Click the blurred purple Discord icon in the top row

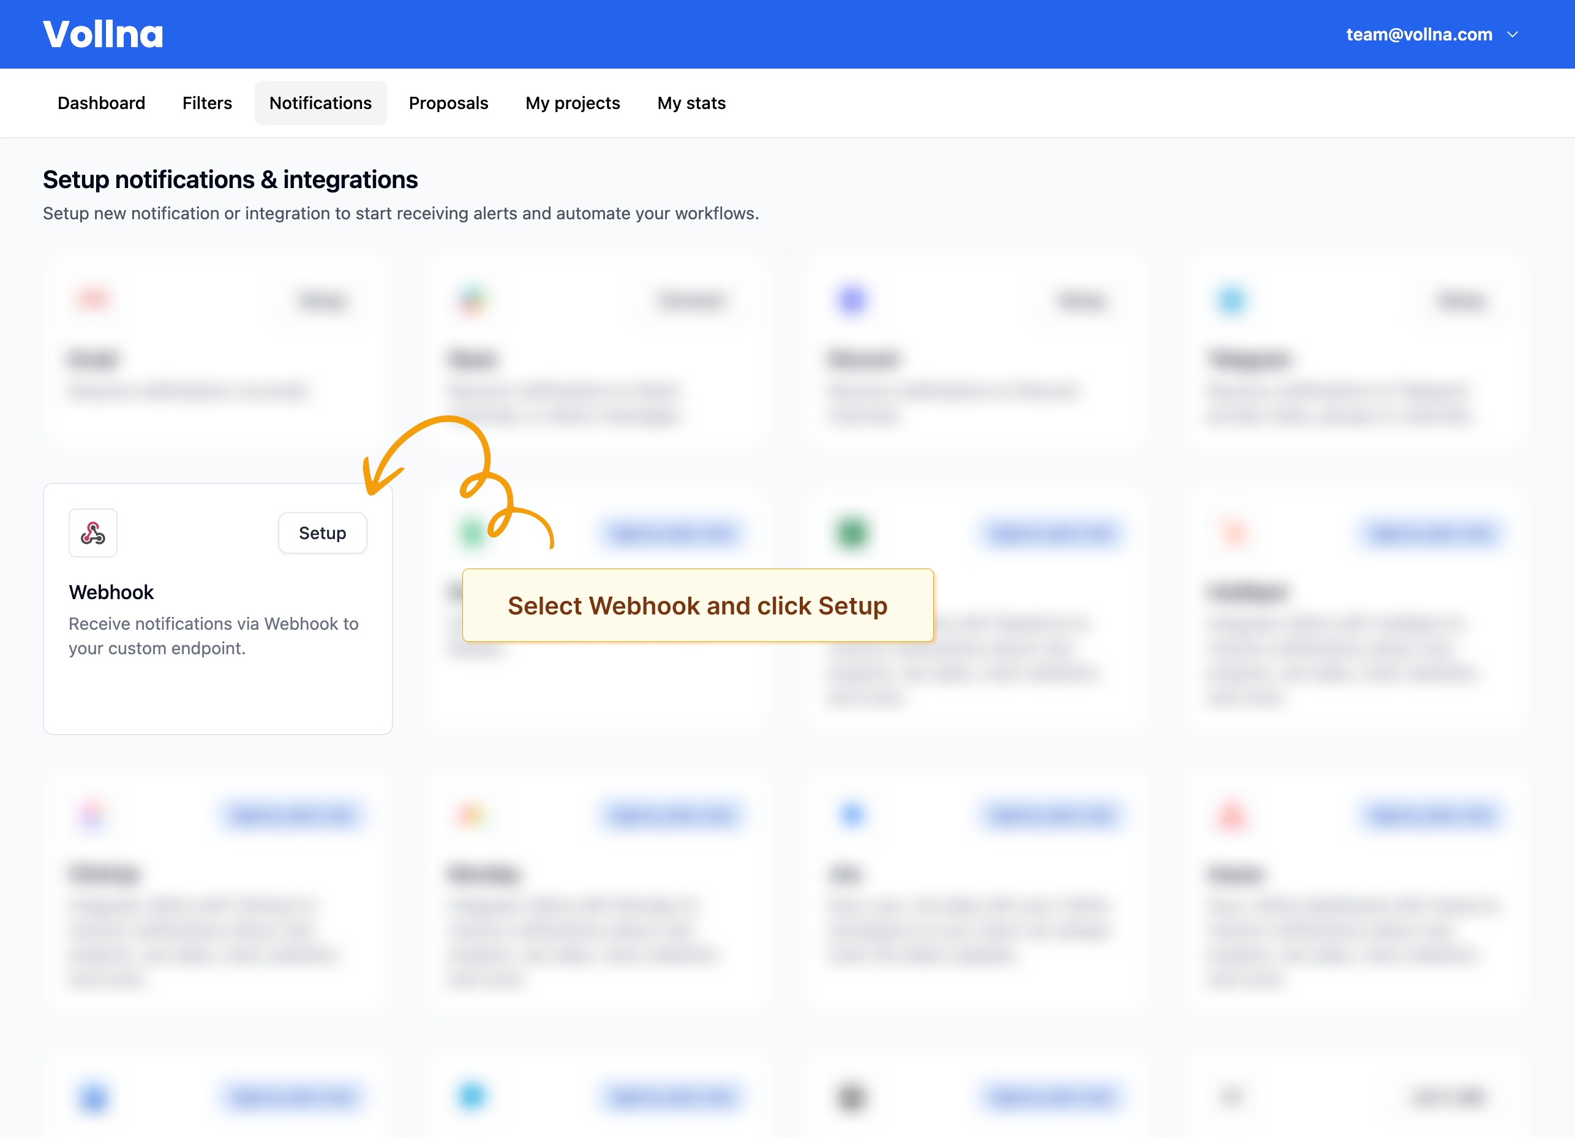tap(852, 300)
